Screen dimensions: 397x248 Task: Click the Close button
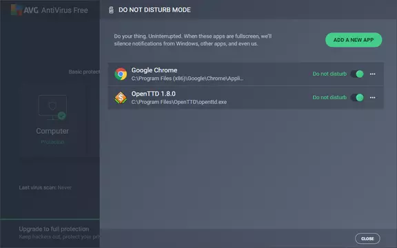(x=367, y=238)
